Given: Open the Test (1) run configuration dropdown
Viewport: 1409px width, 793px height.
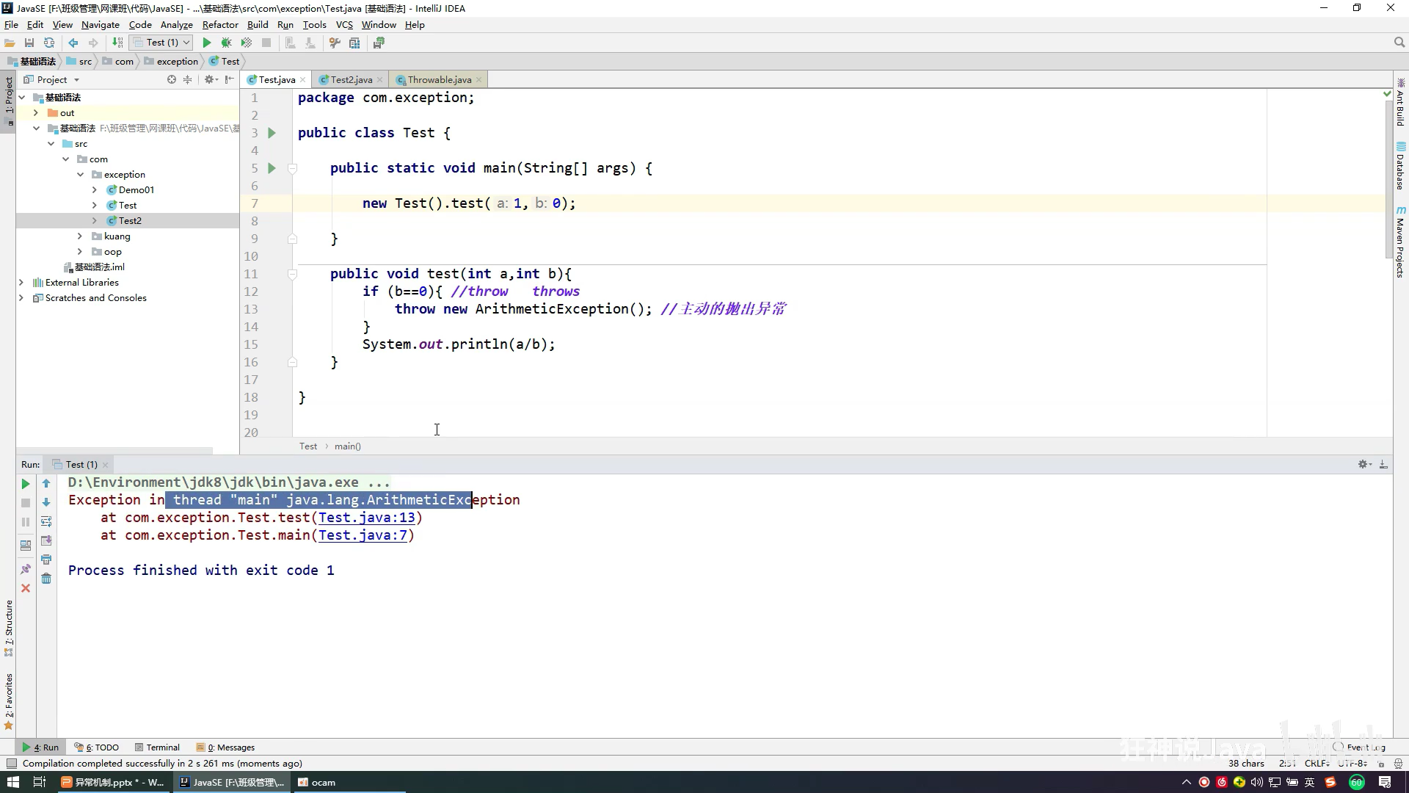Looking at the screenshot, I should pos(162,43).
